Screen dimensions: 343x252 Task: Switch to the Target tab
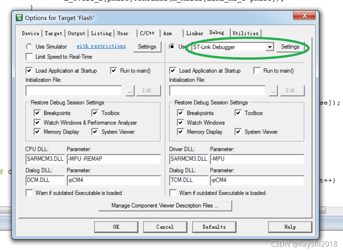pyautogui.click(x=53, y=33)
